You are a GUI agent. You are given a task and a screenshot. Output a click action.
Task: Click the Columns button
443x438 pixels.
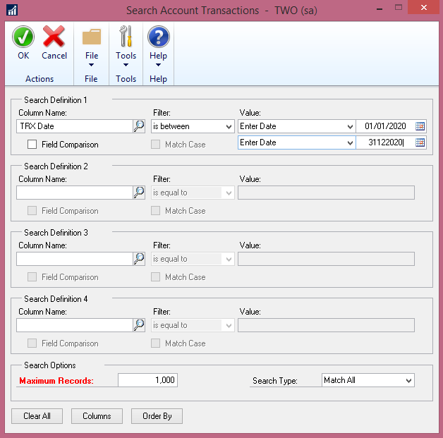click(x=97, y=416)
